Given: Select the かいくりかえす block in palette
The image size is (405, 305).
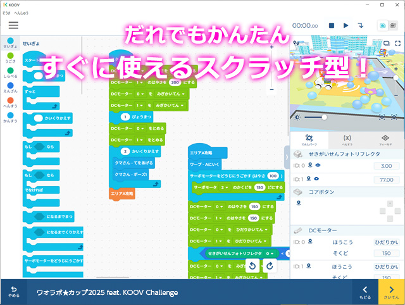Looking at the screenshot, I should (47, 125).
